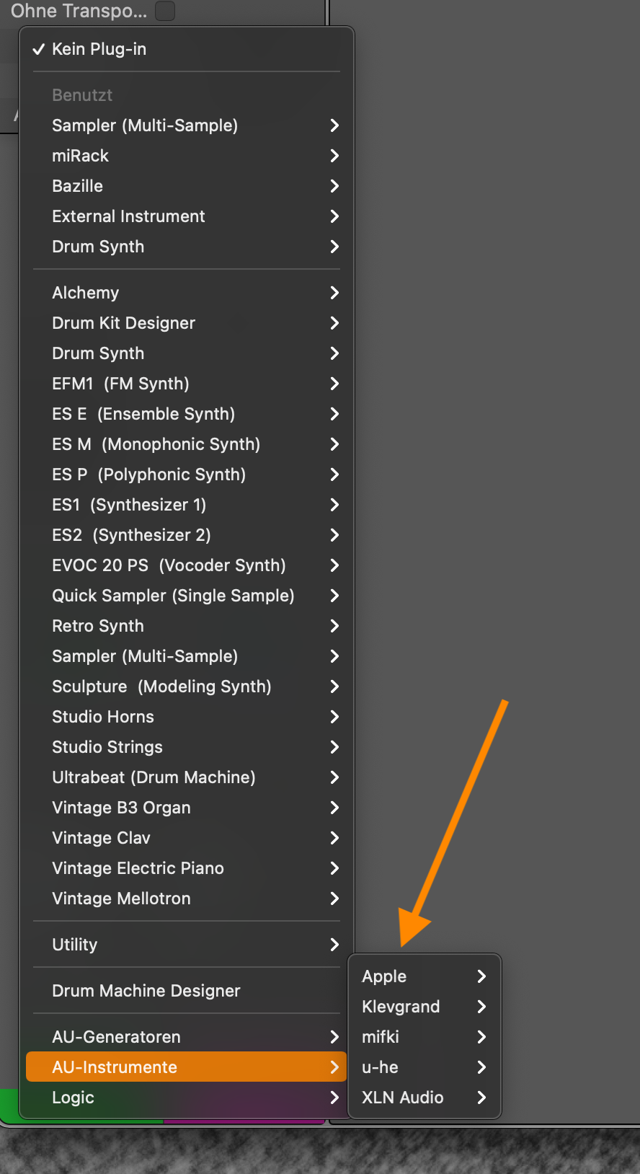The height and width of the screenshot is (1174, 640).
Task: Click the chevron next to External Instrument
Action: coord(334,216)
